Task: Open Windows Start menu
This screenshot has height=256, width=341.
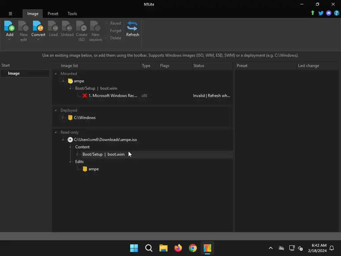Action: point(134,248)
